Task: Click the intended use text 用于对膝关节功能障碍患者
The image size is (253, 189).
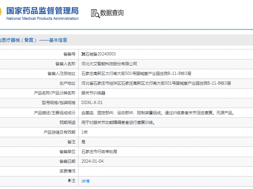Action: pyautogui.click(x=118, y=123)
